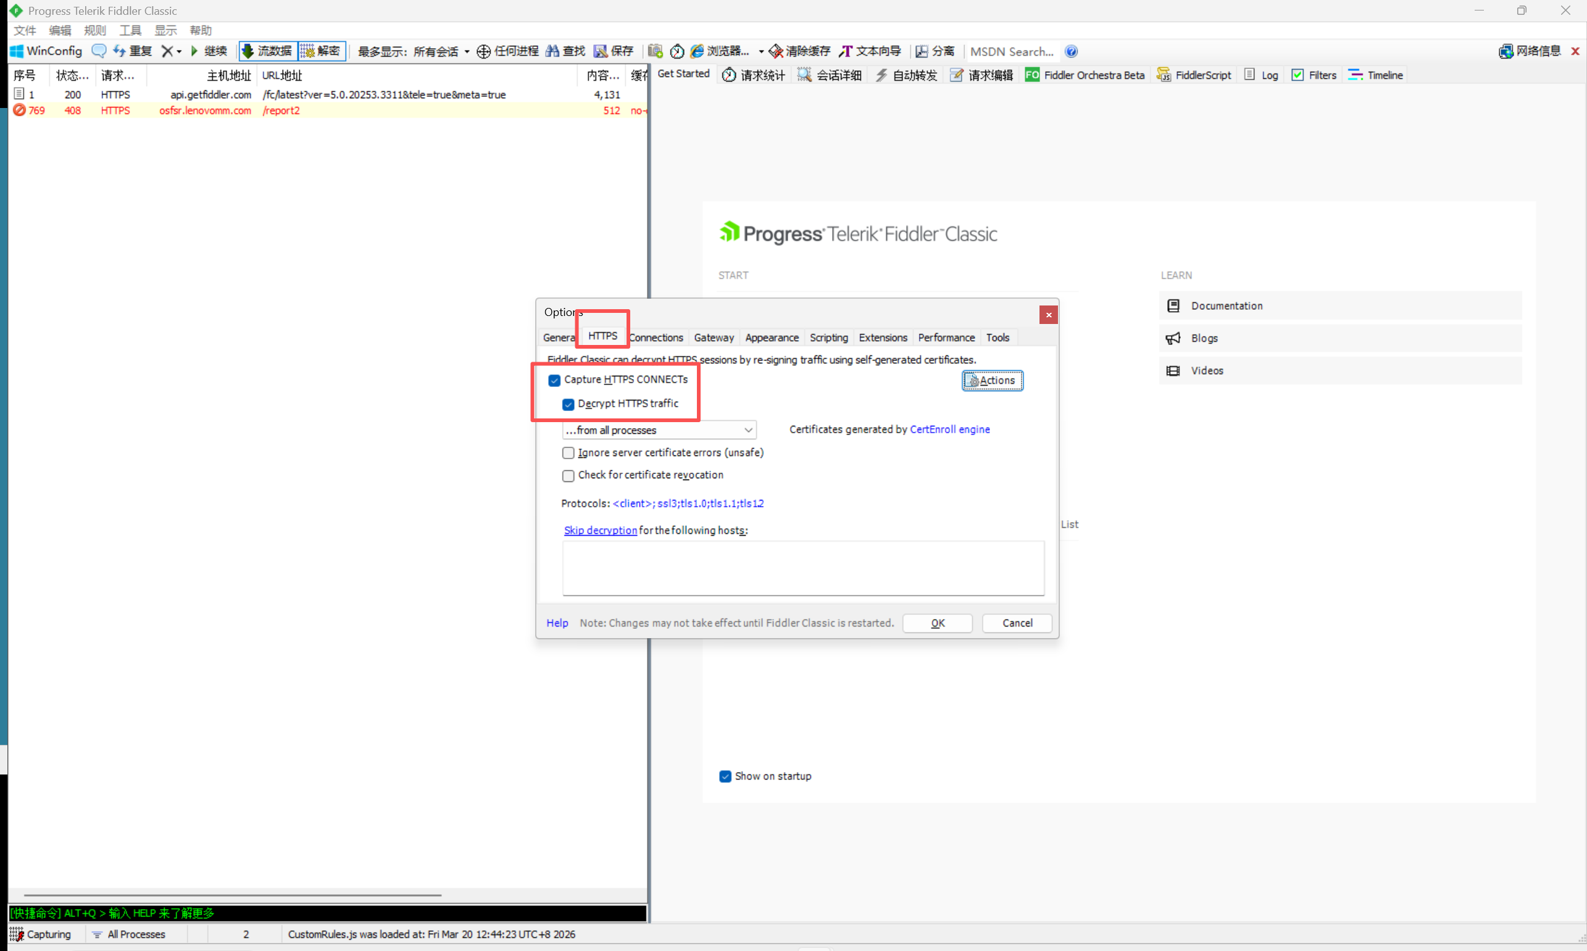This screenshot has height=951, width=1587.
Task: Click the comment speech bubble icon
Action: click(98, 51)
